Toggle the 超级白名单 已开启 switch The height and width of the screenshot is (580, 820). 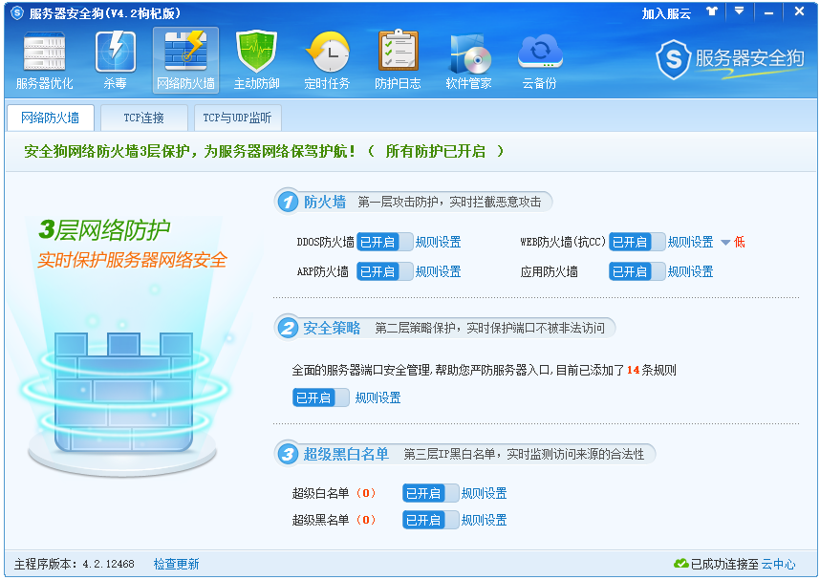430,493
